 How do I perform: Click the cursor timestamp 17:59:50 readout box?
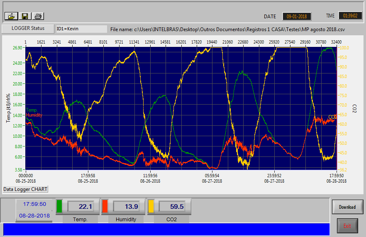34,204
